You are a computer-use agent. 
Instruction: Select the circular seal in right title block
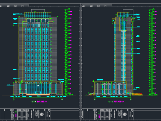pyautogui.click(x=125, y=114)
